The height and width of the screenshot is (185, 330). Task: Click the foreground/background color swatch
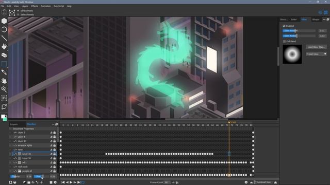click(4, 118)
